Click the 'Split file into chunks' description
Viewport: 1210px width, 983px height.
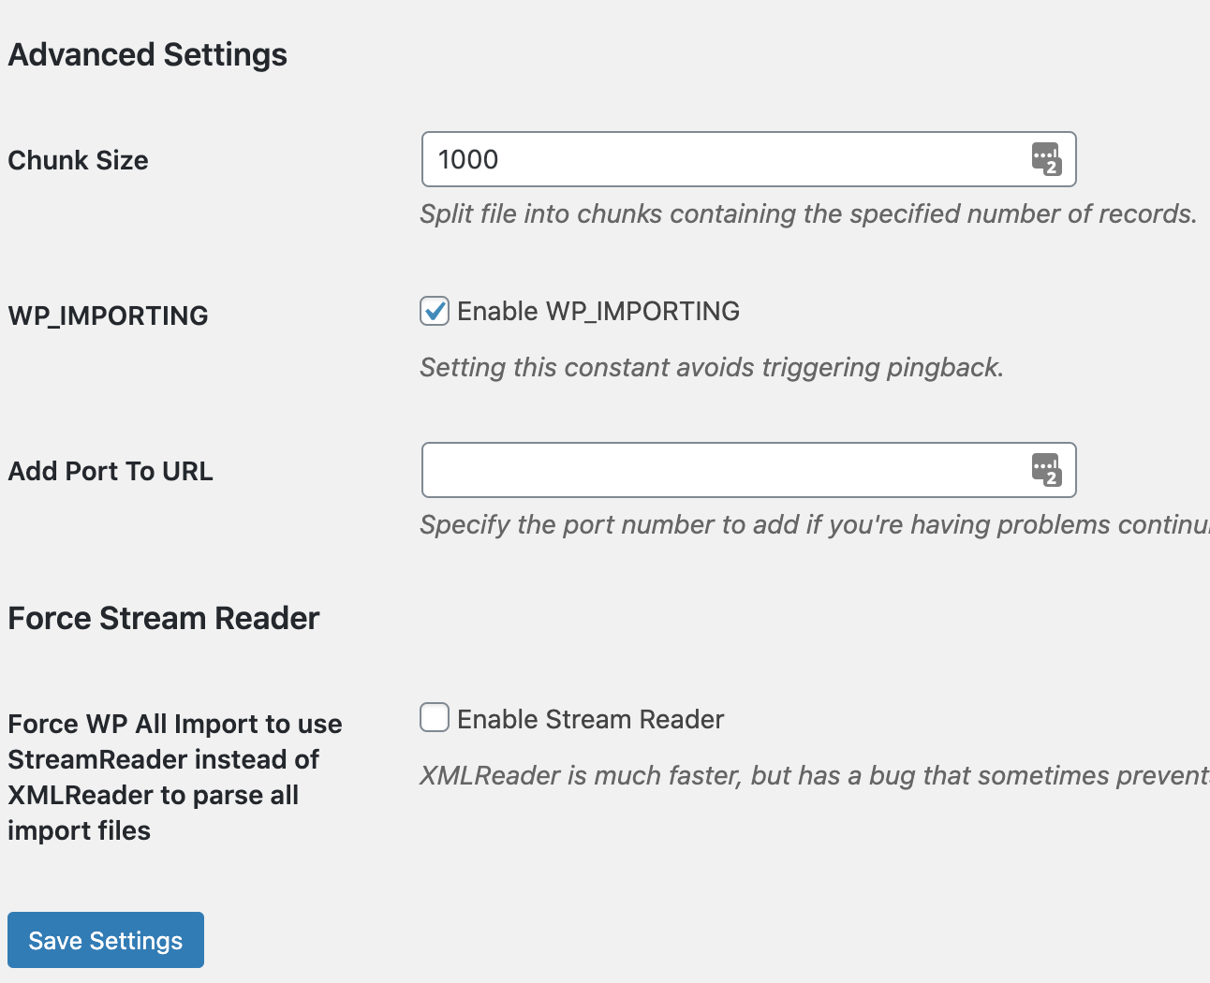click(807, 213)
